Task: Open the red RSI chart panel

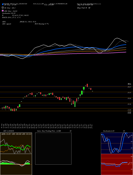Action: (x=117, y=164)
